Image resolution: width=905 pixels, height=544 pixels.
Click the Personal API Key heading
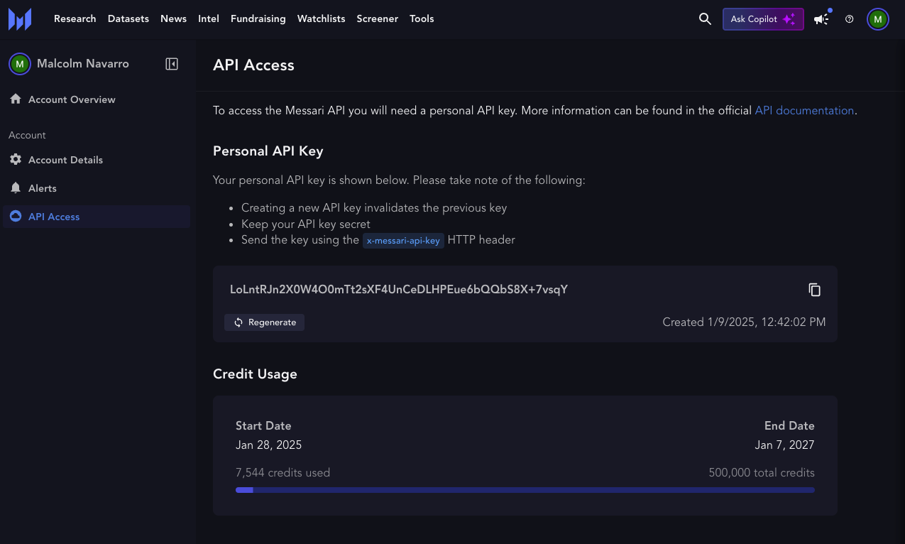[268, 151]
